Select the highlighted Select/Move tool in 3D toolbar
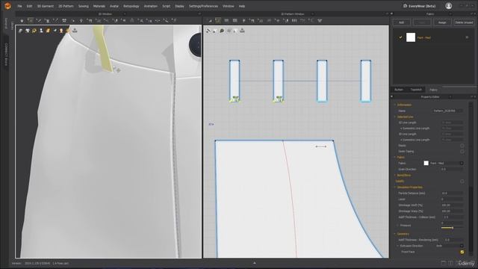Screen dimensions: 478x269 pos(30,20)
